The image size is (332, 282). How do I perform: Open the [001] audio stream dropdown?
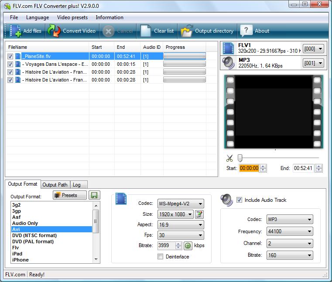click(313, 63)
